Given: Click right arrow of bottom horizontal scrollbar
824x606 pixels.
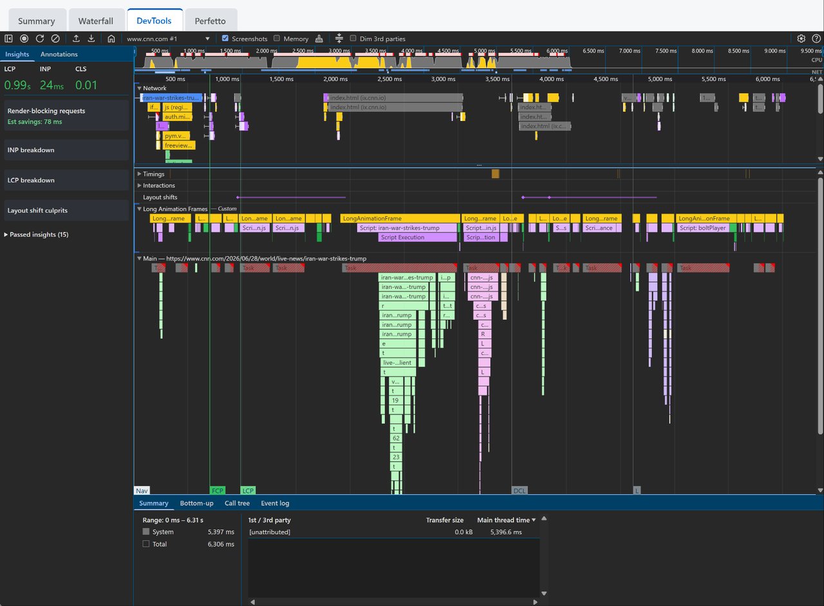Looking at the screenshot, I should [x=536, y=602].
